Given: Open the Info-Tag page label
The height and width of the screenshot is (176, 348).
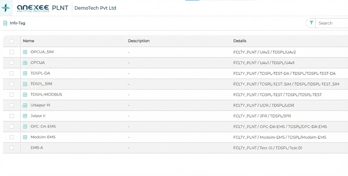Looking at the screenshot, I should pos(17,23).
